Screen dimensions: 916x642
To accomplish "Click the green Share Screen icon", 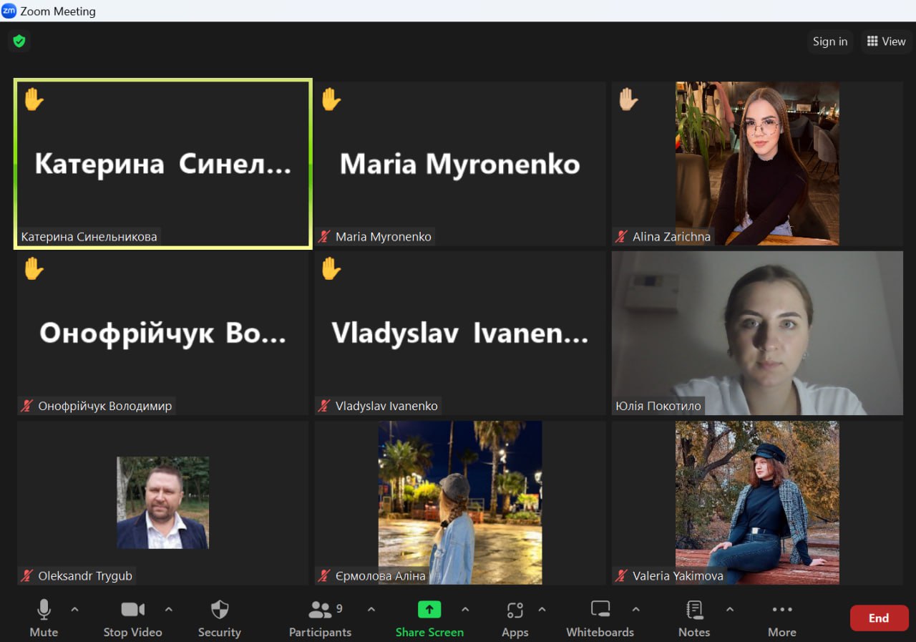I will (x=429, y=610).
